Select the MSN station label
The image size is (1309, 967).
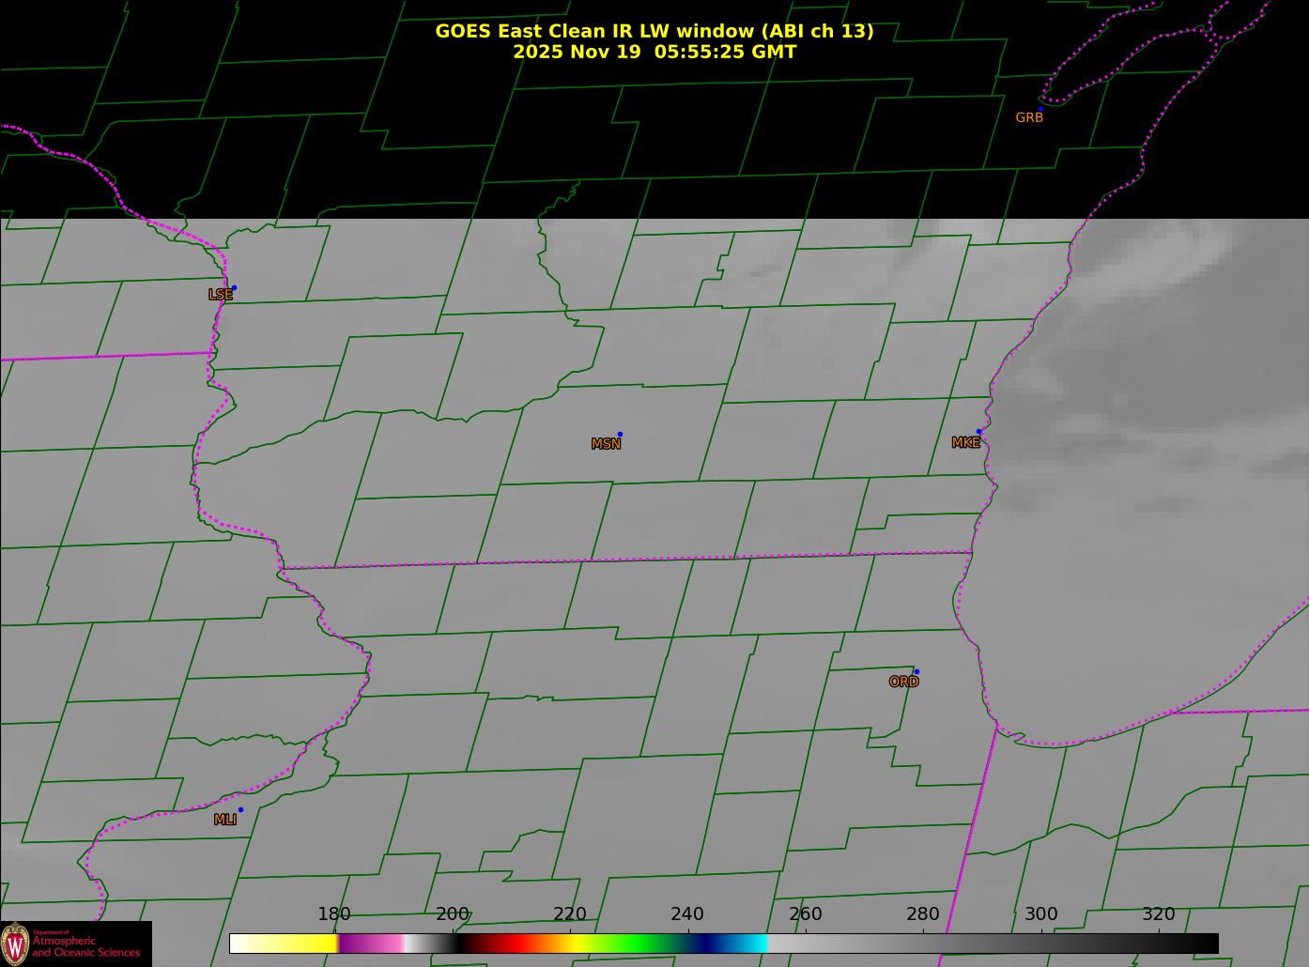[606, 444]
